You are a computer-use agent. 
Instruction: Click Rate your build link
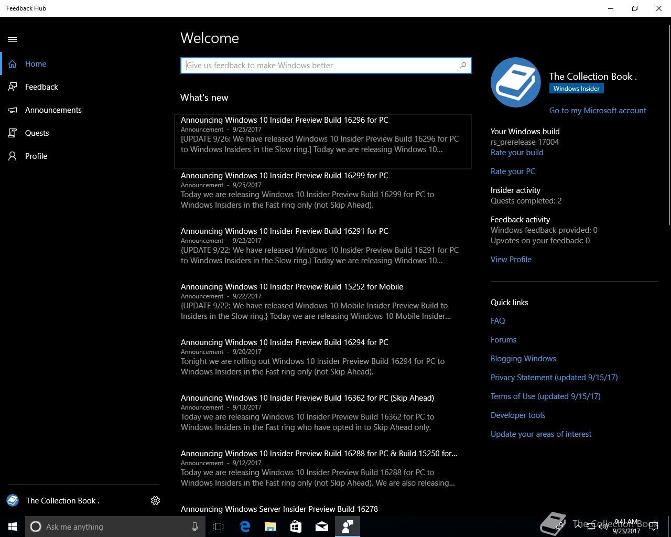[x=517, y=153]
